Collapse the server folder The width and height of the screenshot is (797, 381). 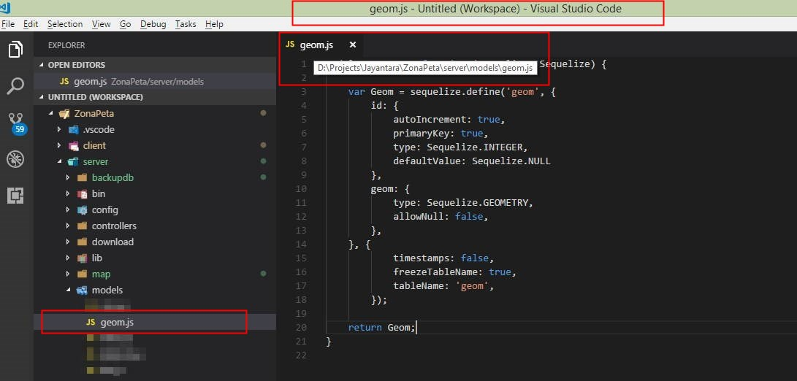coord(59,161)
